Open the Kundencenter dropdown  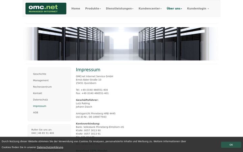150,8
